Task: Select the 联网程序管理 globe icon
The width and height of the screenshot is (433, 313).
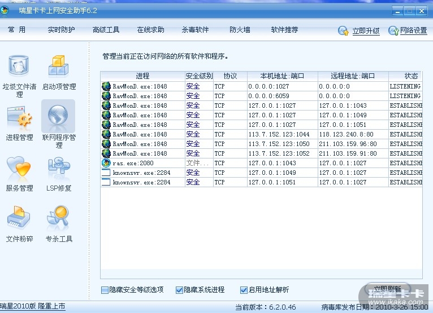Action: (58, 116)
